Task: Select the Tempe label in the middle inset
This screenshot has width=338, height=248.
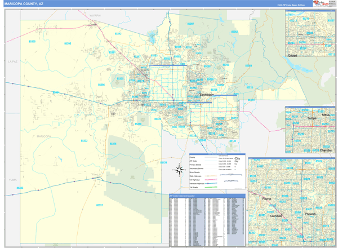Action: coord(312,118)
